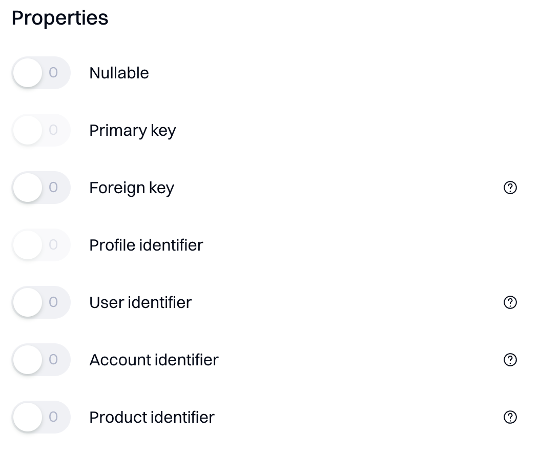Click the Profile identifier label

point(146,245)
